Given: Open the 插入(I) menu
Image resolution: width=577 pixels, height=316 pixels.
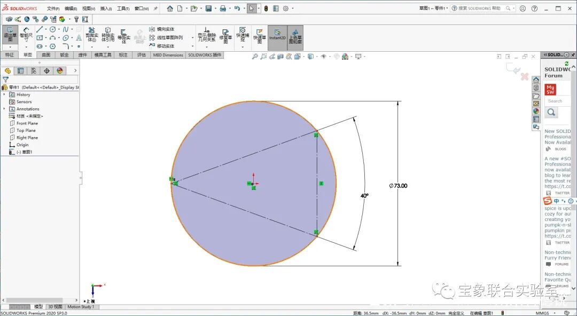Looking at the screenshot, I should [x=106, y=9].
